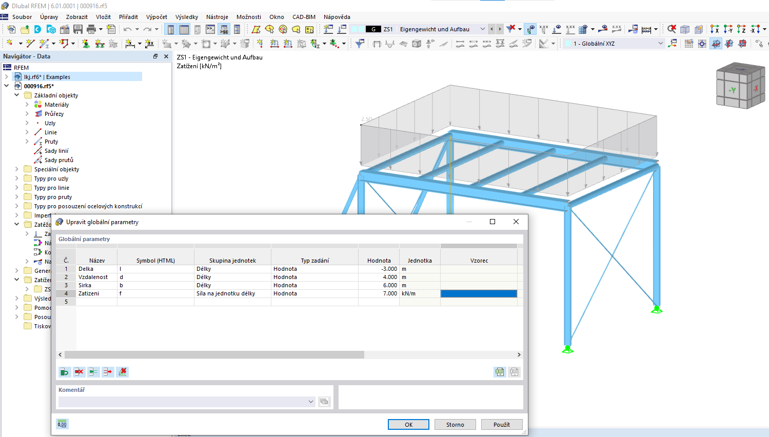Go to next load case arrow
The width and height of the screenshot is (769, 437).
(500, 29)
